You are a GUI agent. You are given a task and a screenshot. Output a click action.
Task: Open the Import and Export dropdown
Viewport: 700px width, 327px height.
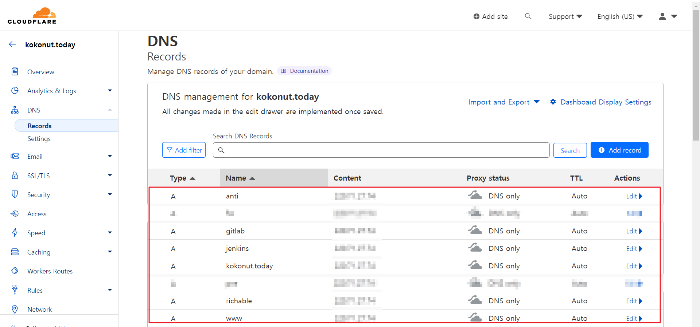tap(504, 102)
